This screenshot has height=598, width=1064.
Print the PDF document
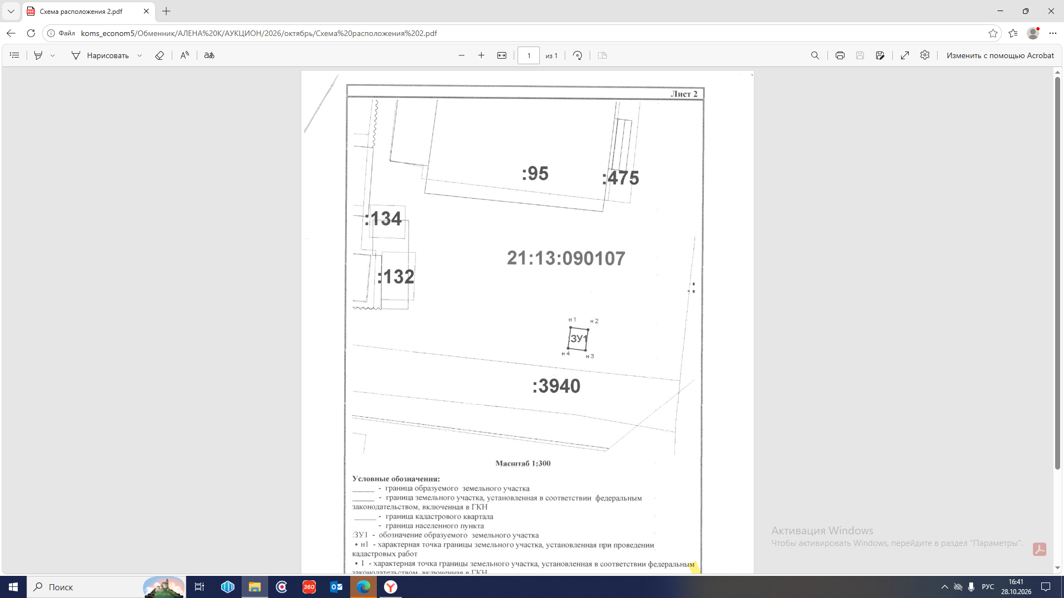pos(840,55)
